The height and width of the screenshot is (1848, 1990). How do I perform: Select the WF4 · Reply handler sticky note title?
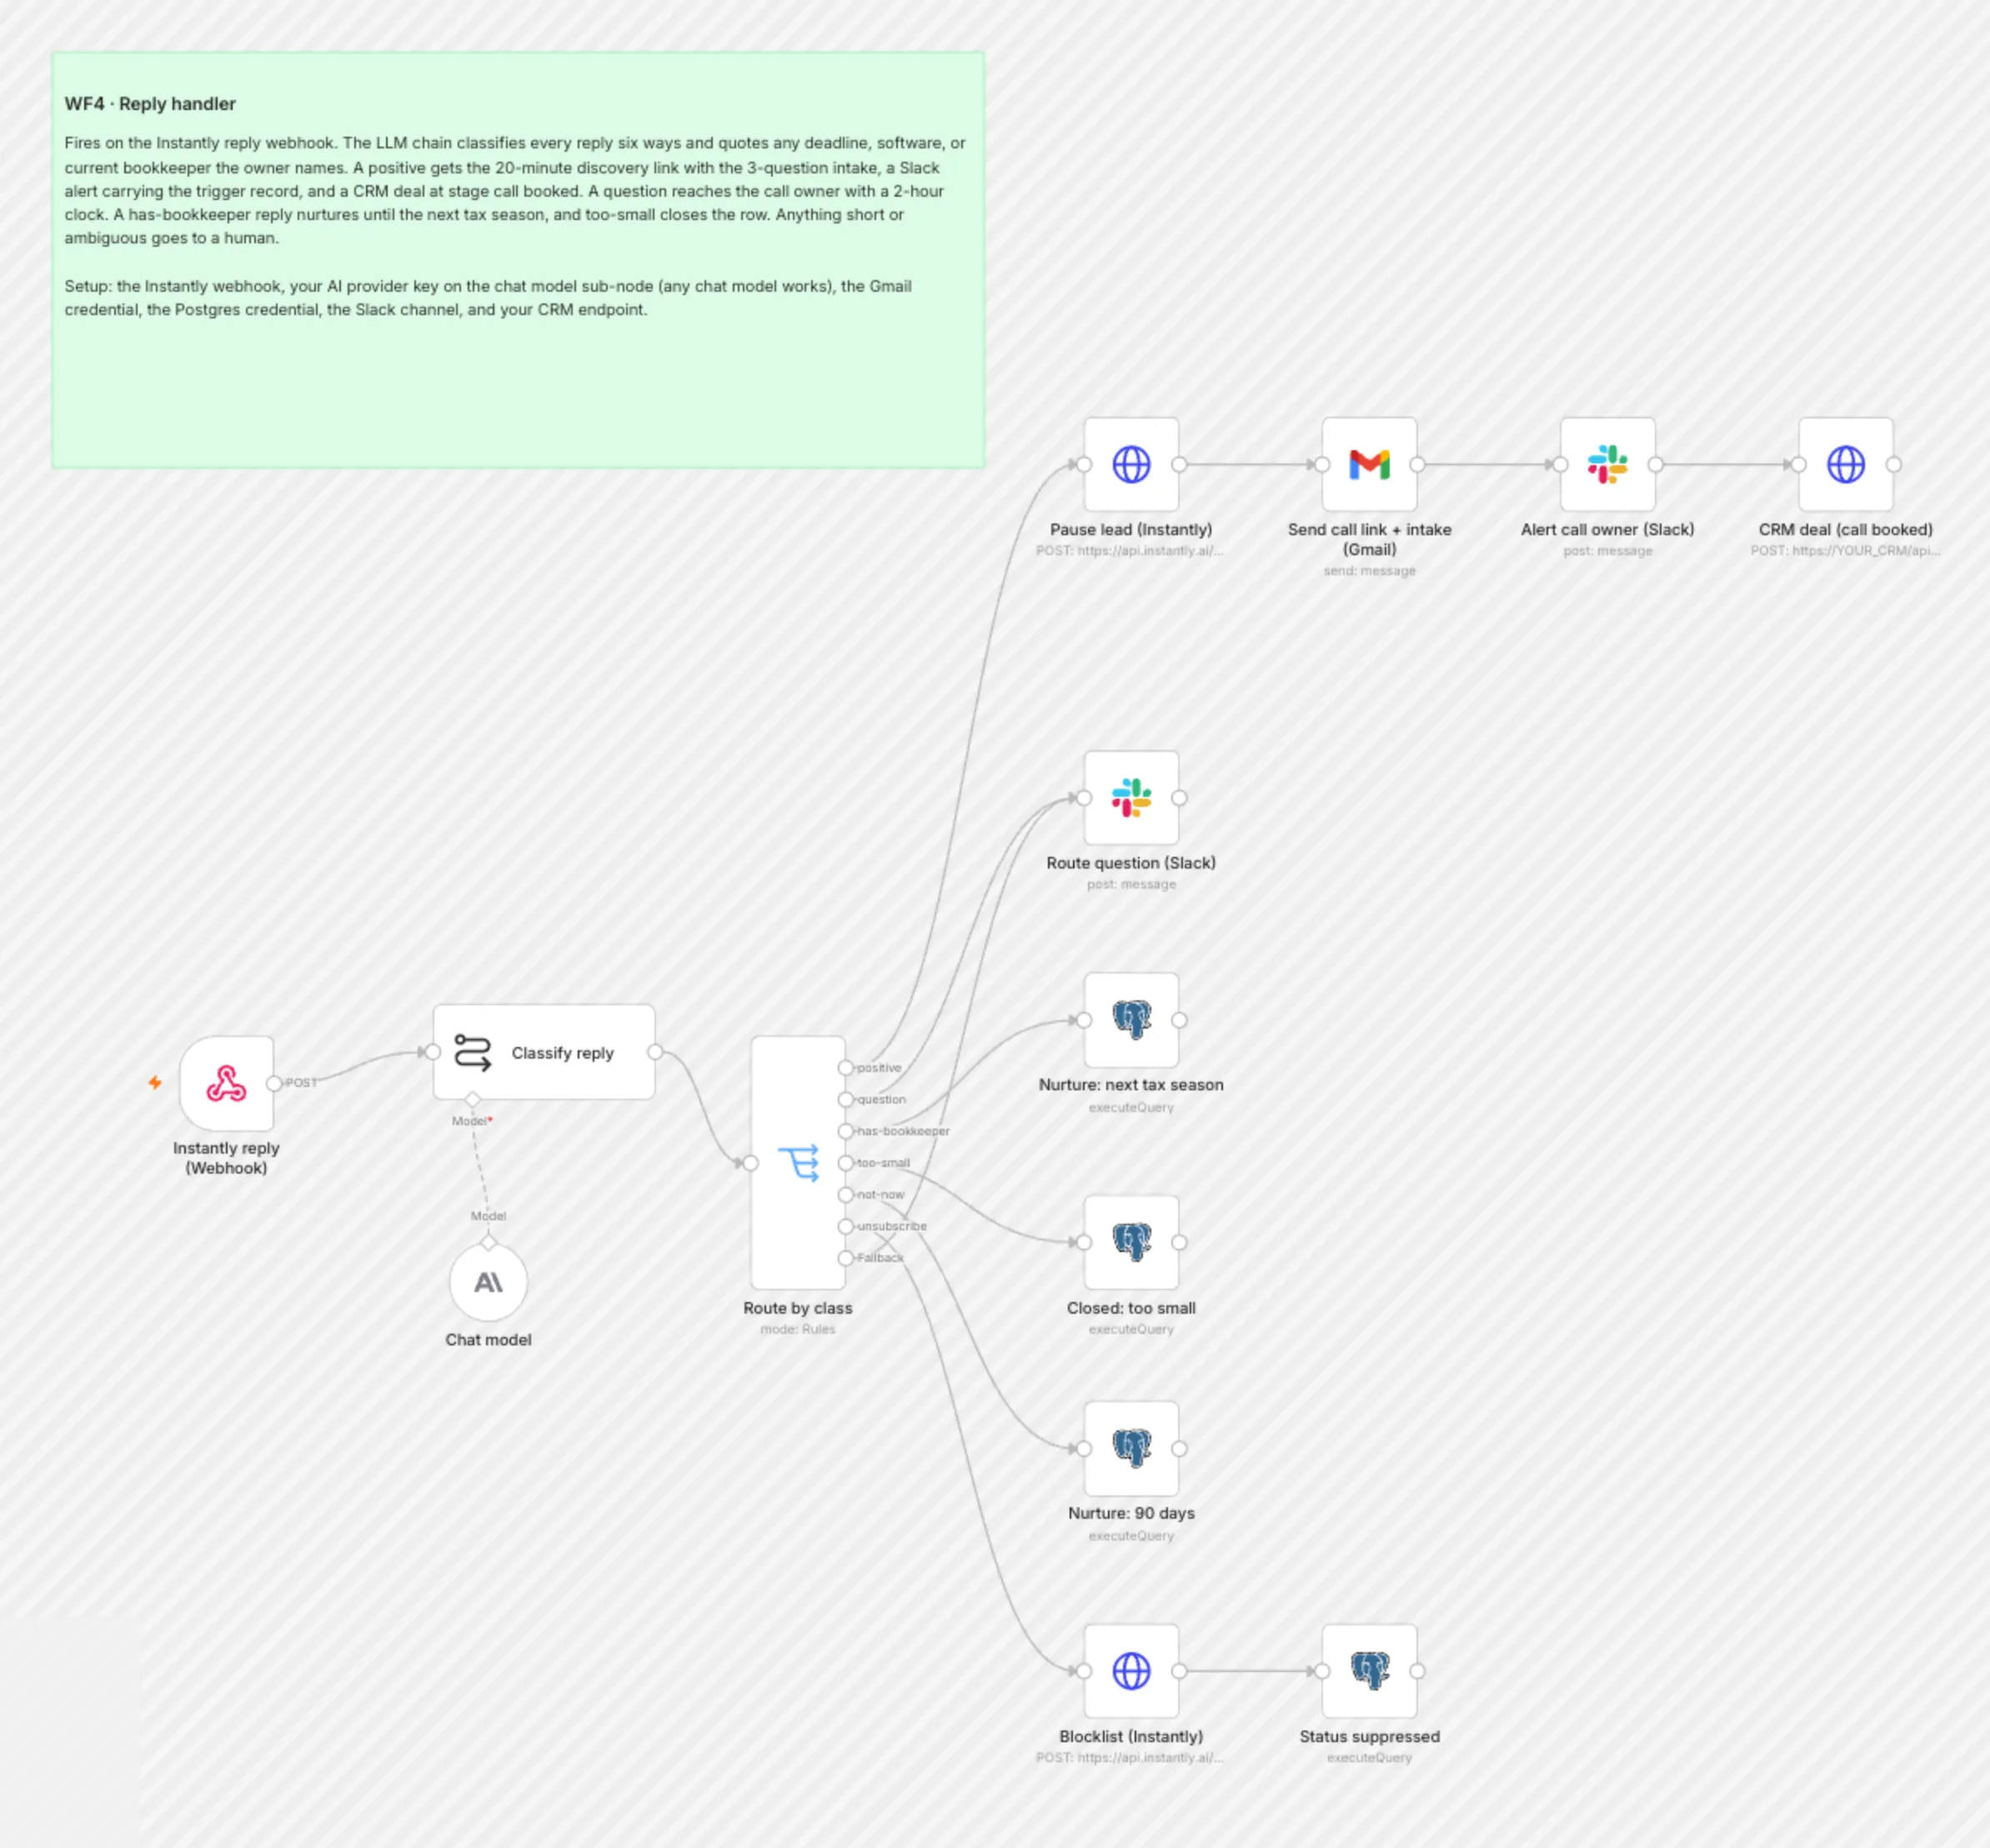150,104
